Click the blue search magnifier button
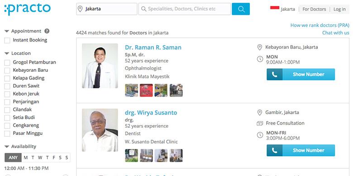 click(241, 9)
